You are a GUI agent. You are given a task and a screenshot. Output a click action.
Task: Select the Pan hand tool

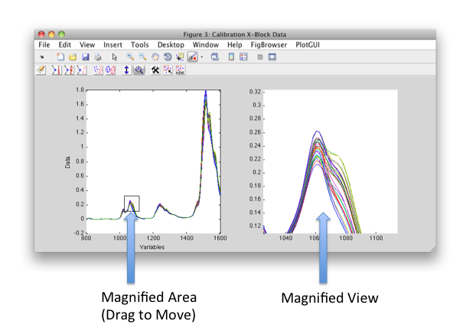pyautogui.click(x=155, y=57)
